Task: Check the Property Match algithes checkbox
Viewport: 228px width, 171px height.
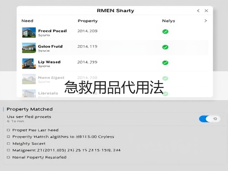Action: coord(9,137)
